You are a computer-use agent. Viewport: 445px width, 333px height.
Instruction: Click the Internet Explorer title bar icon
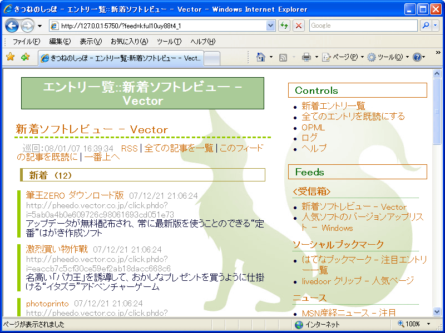pos(7,9)
